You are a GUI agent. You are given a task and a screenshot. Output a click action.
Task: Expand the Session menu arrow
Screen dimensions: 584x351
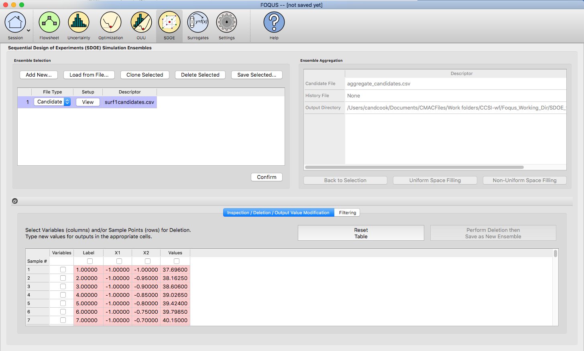pos(28,30)
